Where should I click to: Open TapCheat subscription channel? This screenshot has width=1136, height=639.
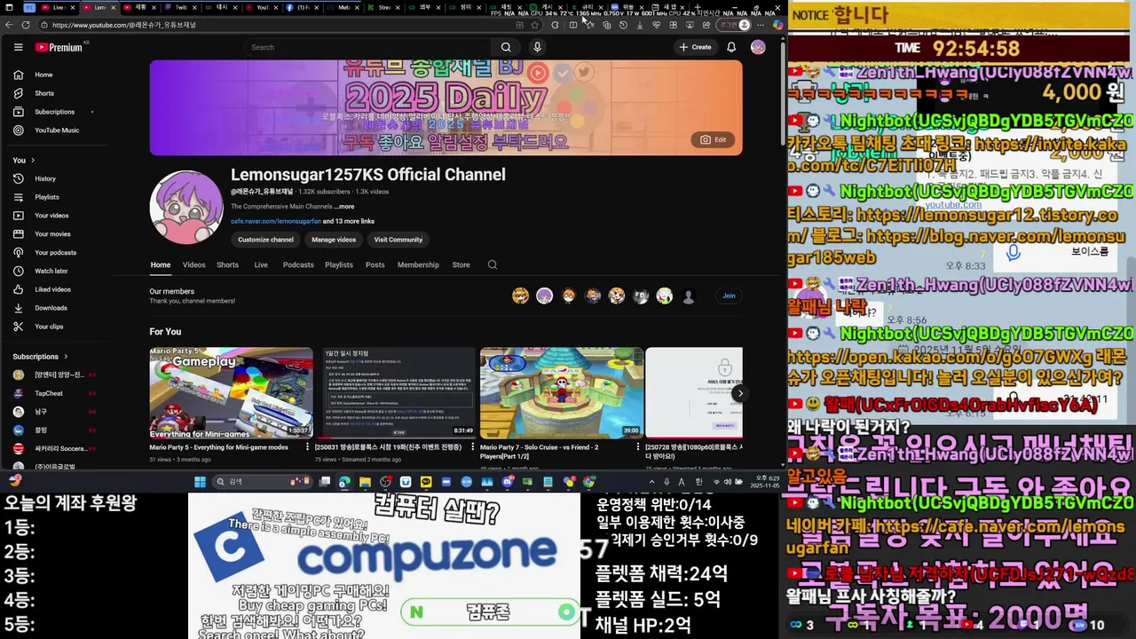pyautogui.click(x=49, y=393)
